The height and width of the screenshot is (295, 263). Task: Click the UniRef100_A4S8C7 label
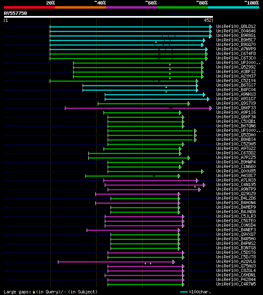[236, 175]
